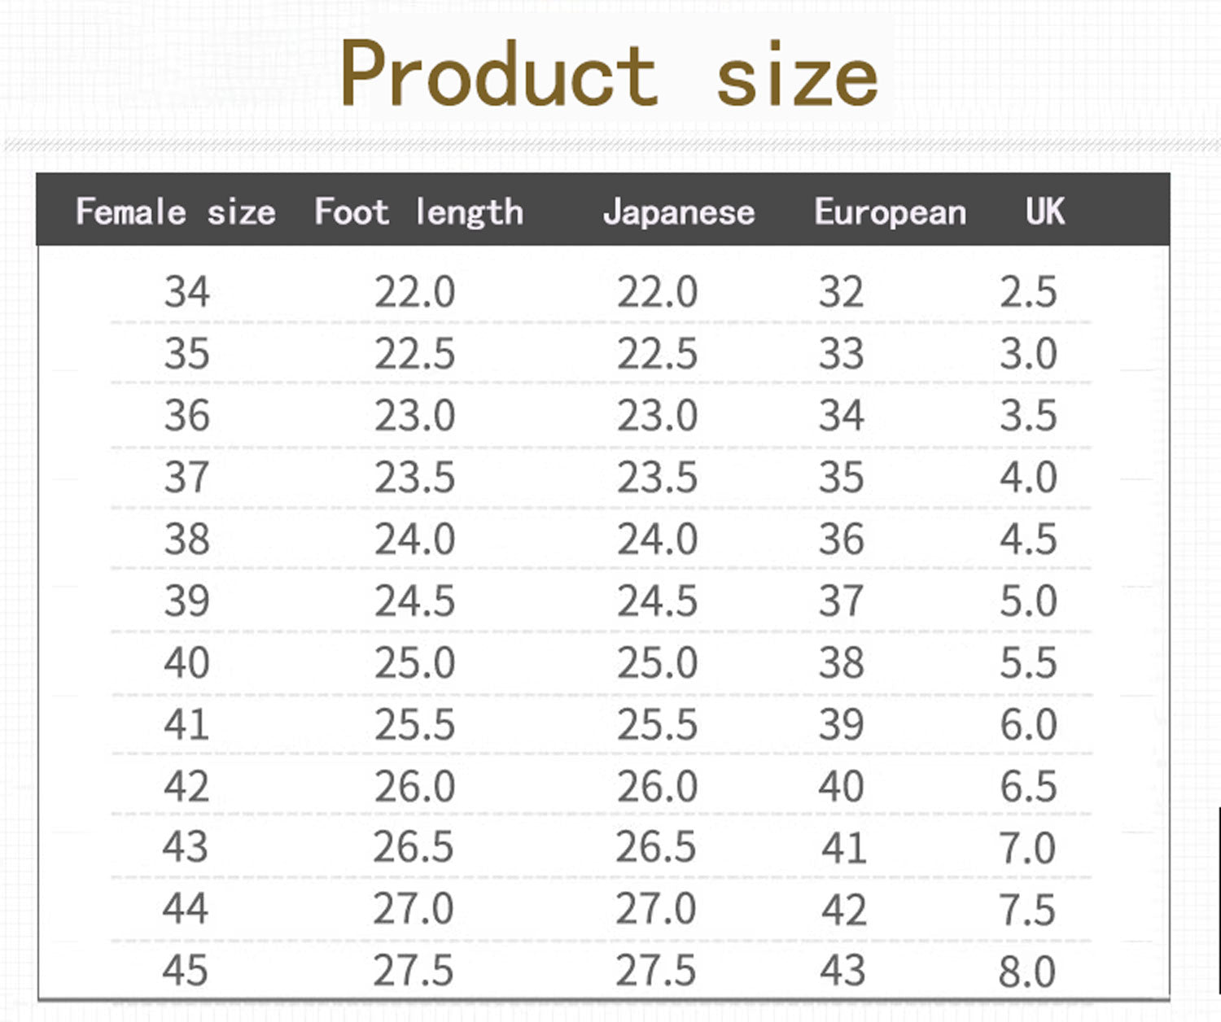The image size is (1221, 1022).
Task: Select foot length 23.5 cell
Action: 414,478
